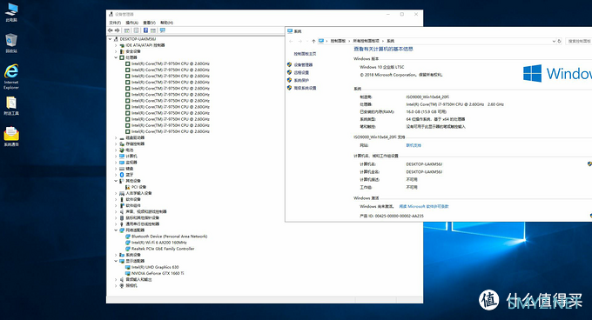Image resolution: width=592 pixels, height=320 pixels.
Task: Refresh the System window address bar
Action: [559, 41]
